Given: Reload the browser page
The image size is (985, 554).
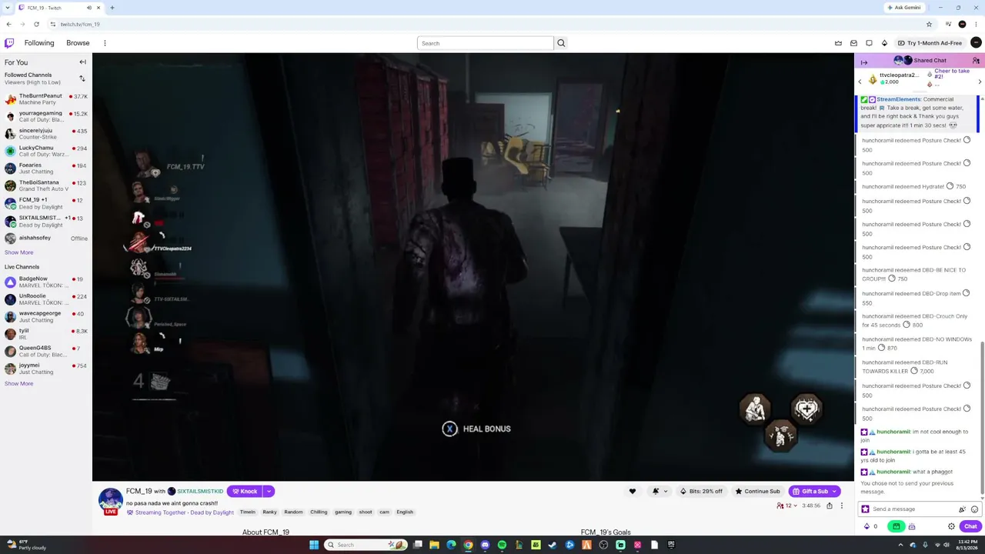Looking at the screenshot, I should pyautogui.click(x=36, y=24).
